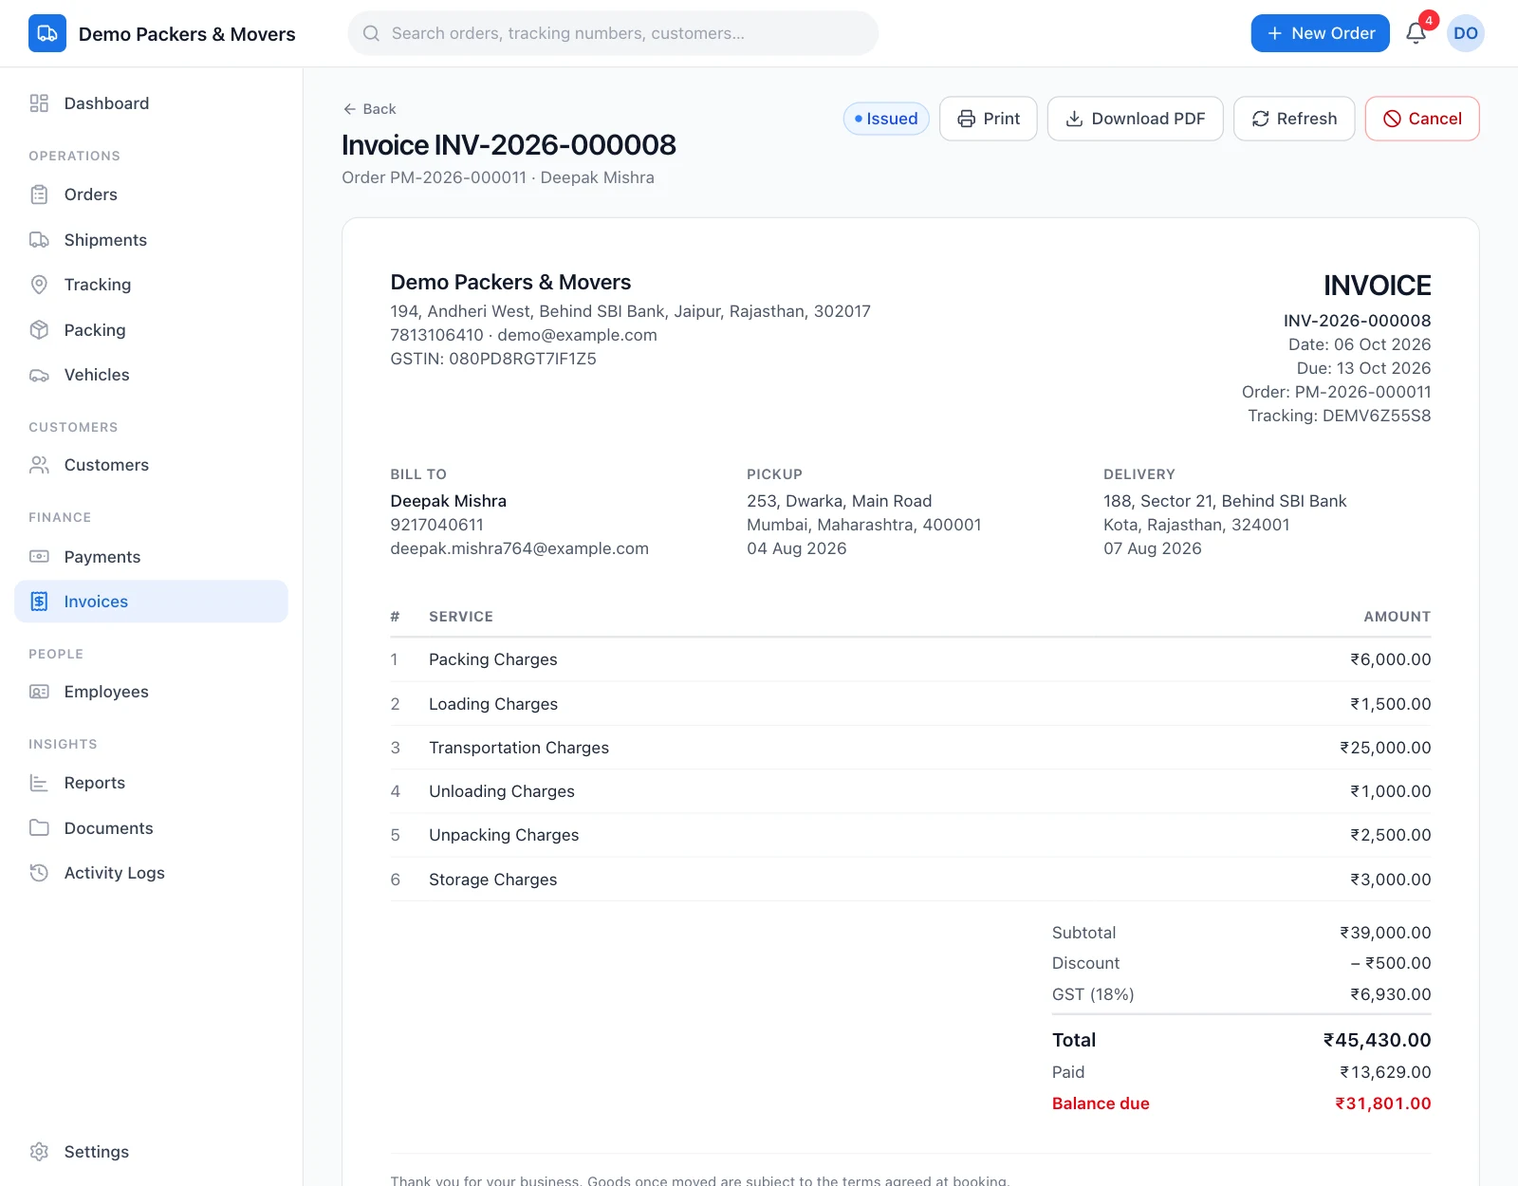Go Back to the invoice list
The height and width of the screenshot is (1186, 1518).
point(369,109)
